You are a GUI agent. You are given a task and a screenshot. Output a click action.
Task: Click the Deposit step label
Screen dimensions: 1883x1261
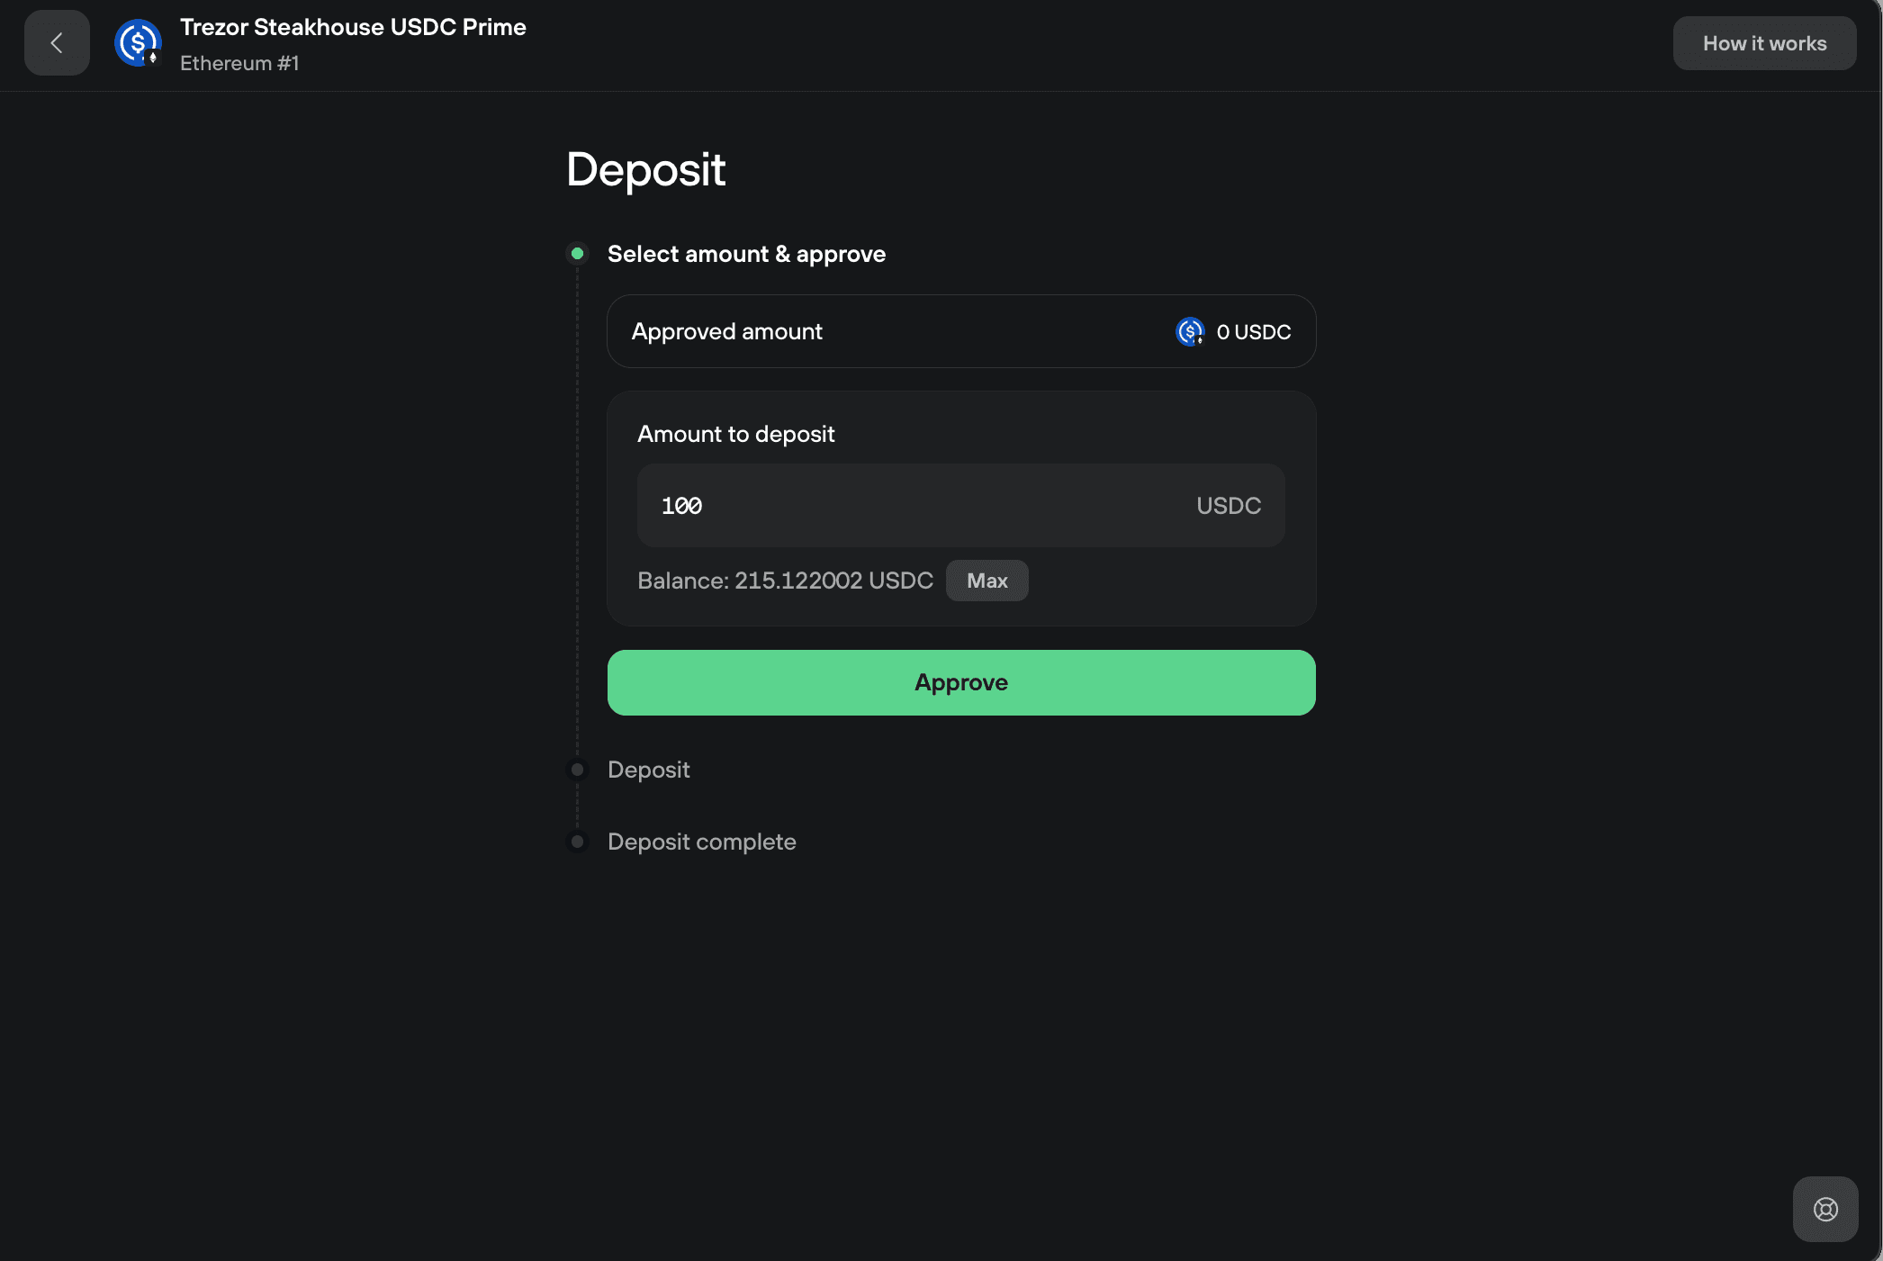pyautogui.click(x=648, y=770)
